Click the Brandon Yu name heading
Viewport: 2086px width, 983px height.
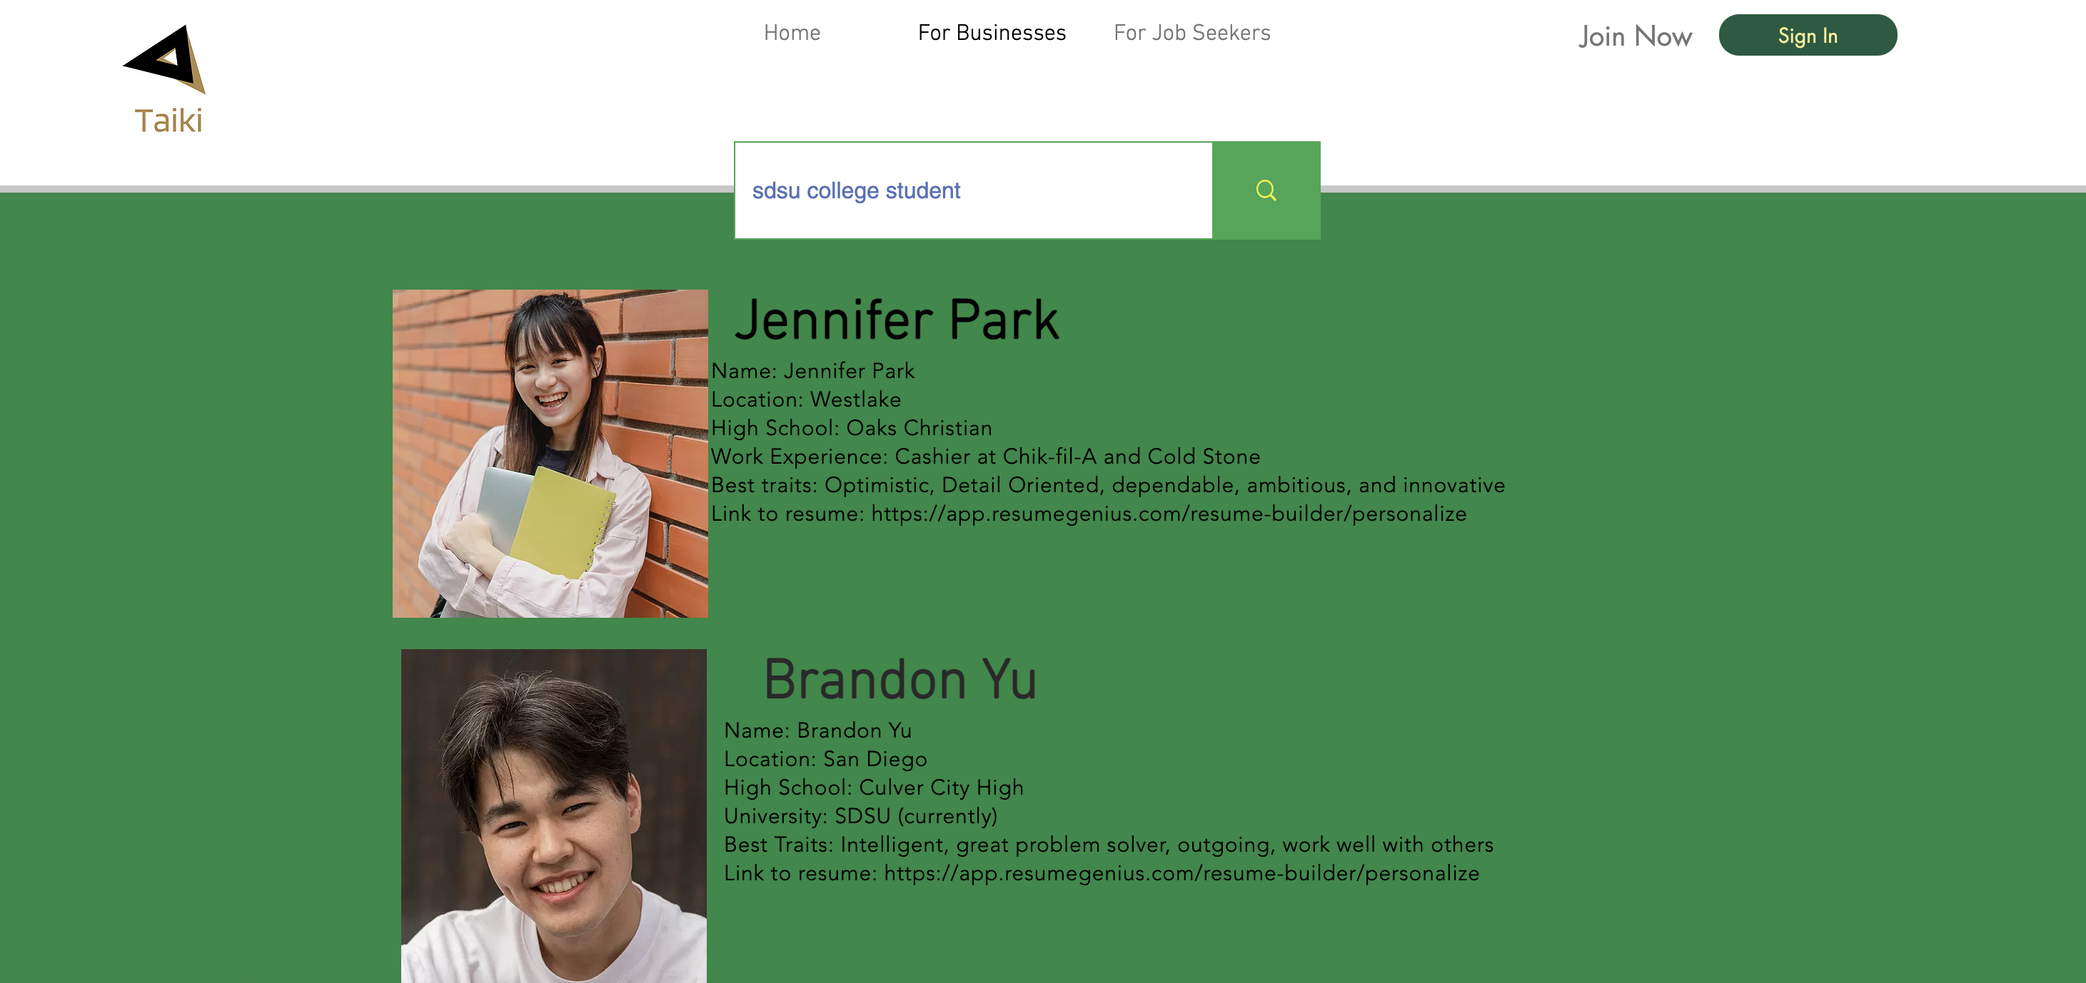coord(900,681)
